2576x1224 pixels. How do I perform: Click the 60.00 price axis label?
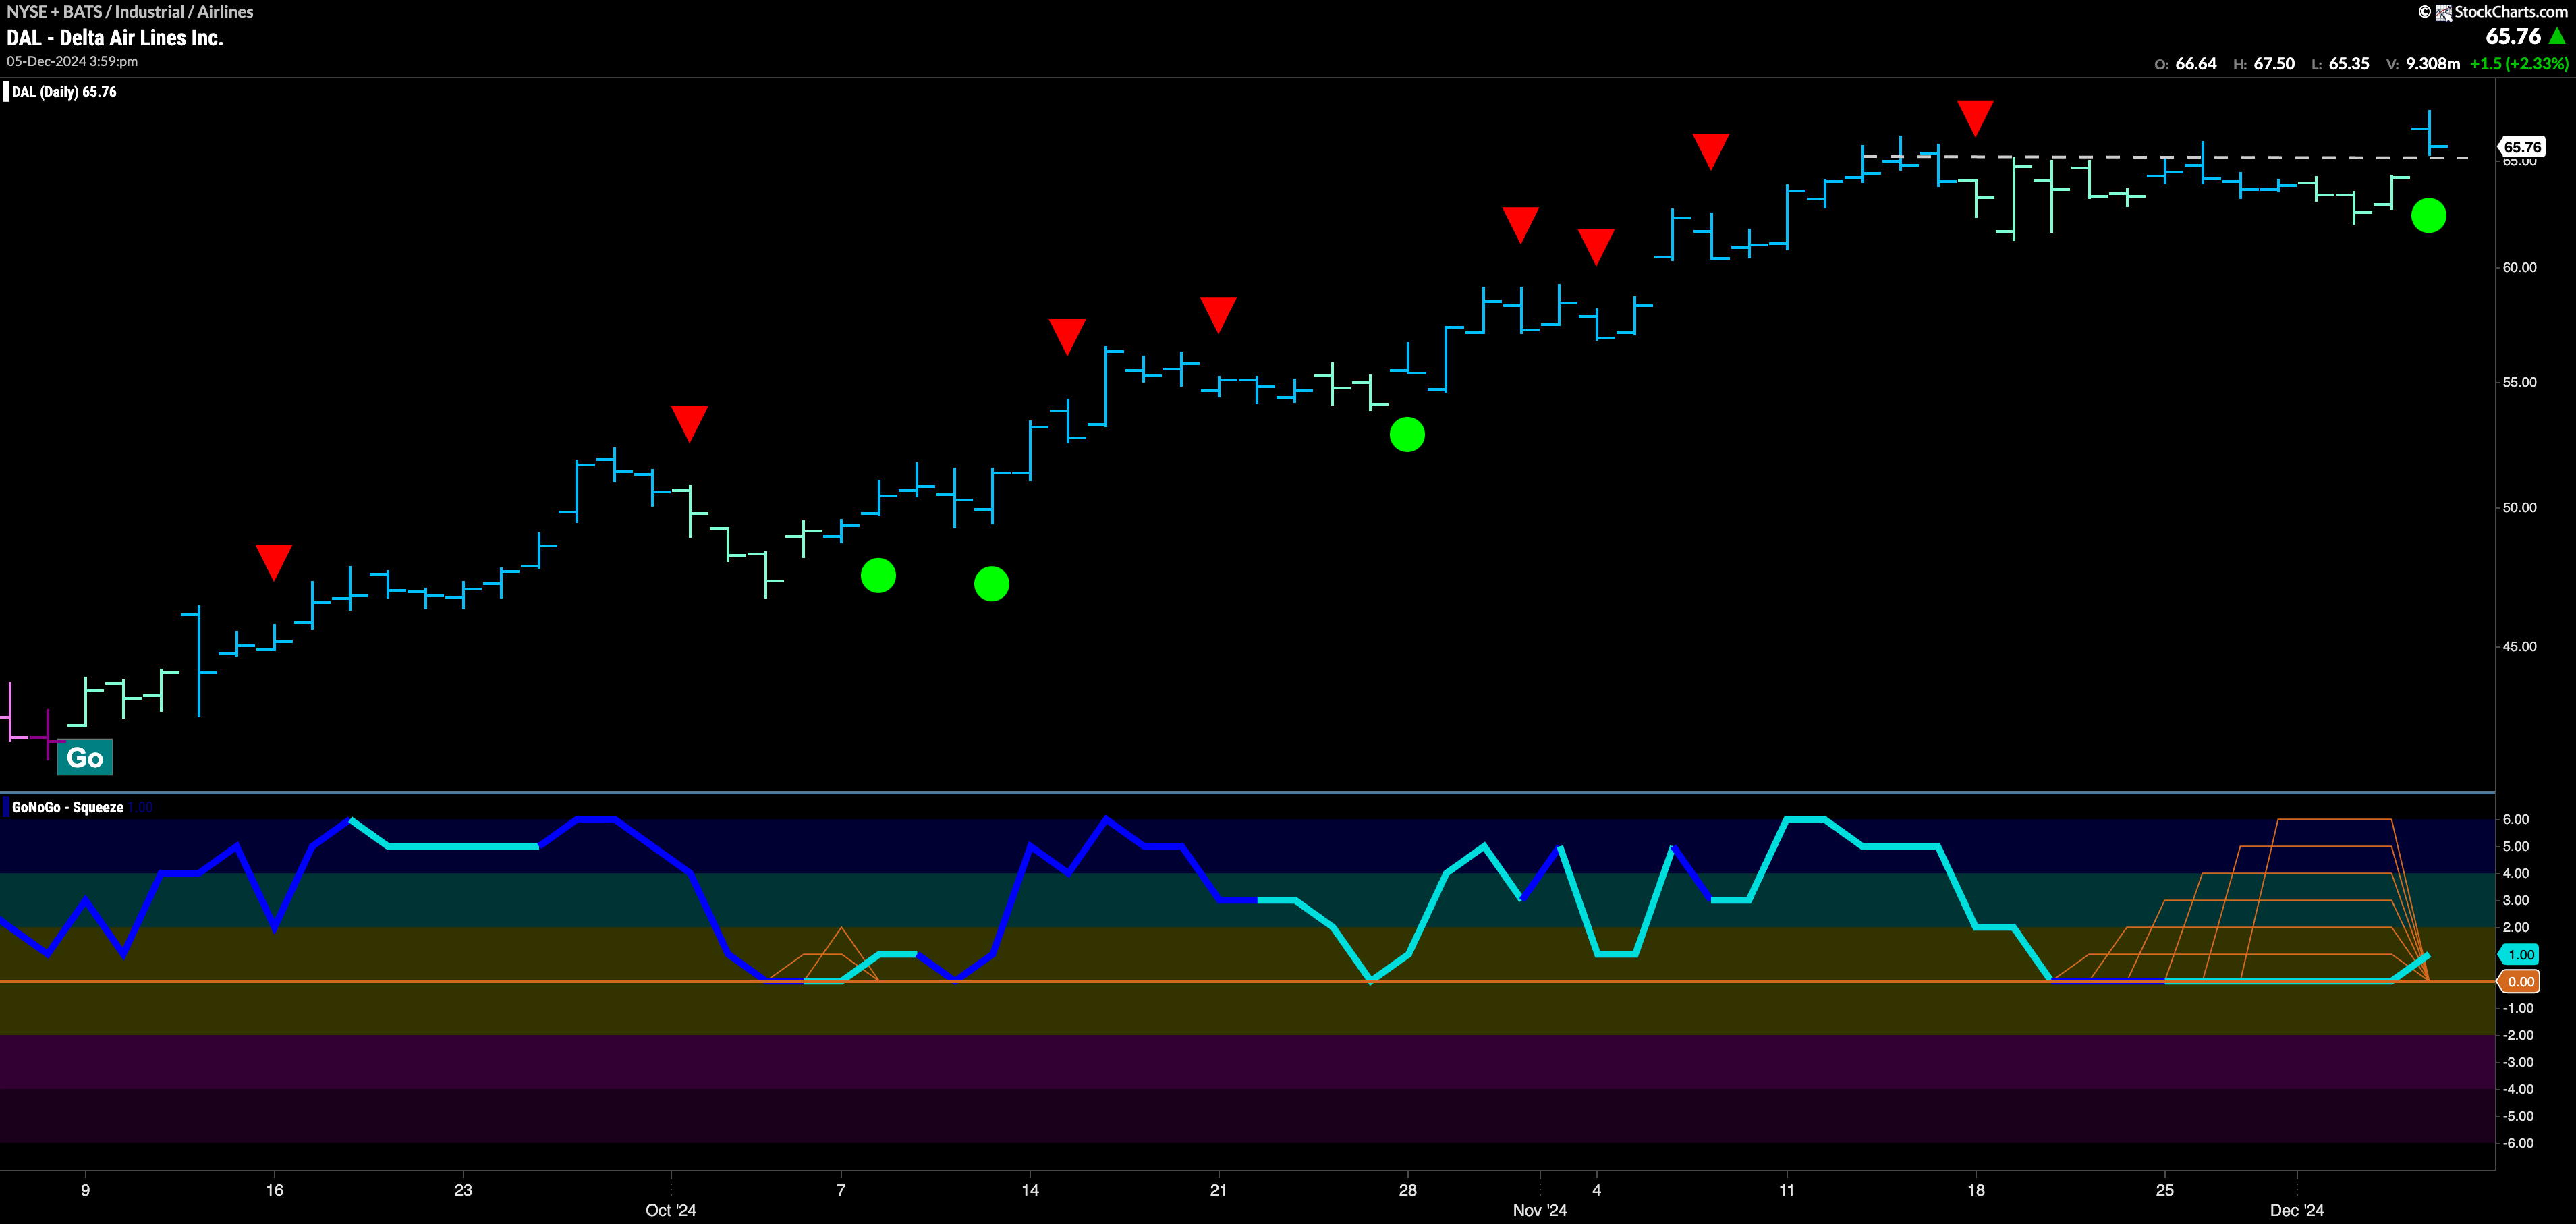point(2520,267)
